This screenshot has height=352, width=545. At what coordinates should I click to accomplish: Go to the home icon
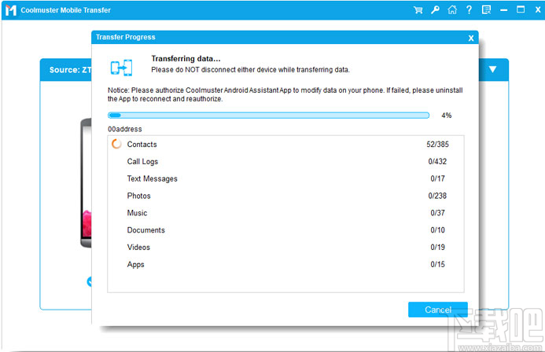452,10
